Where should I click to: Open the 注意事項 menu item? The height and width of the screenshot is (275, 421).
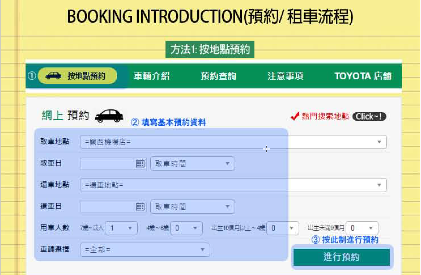(285, 76)
